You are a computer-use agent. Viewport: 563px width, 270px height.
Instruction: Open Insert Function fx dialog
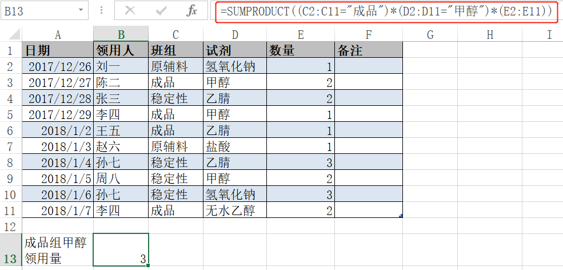pos(192,11)
